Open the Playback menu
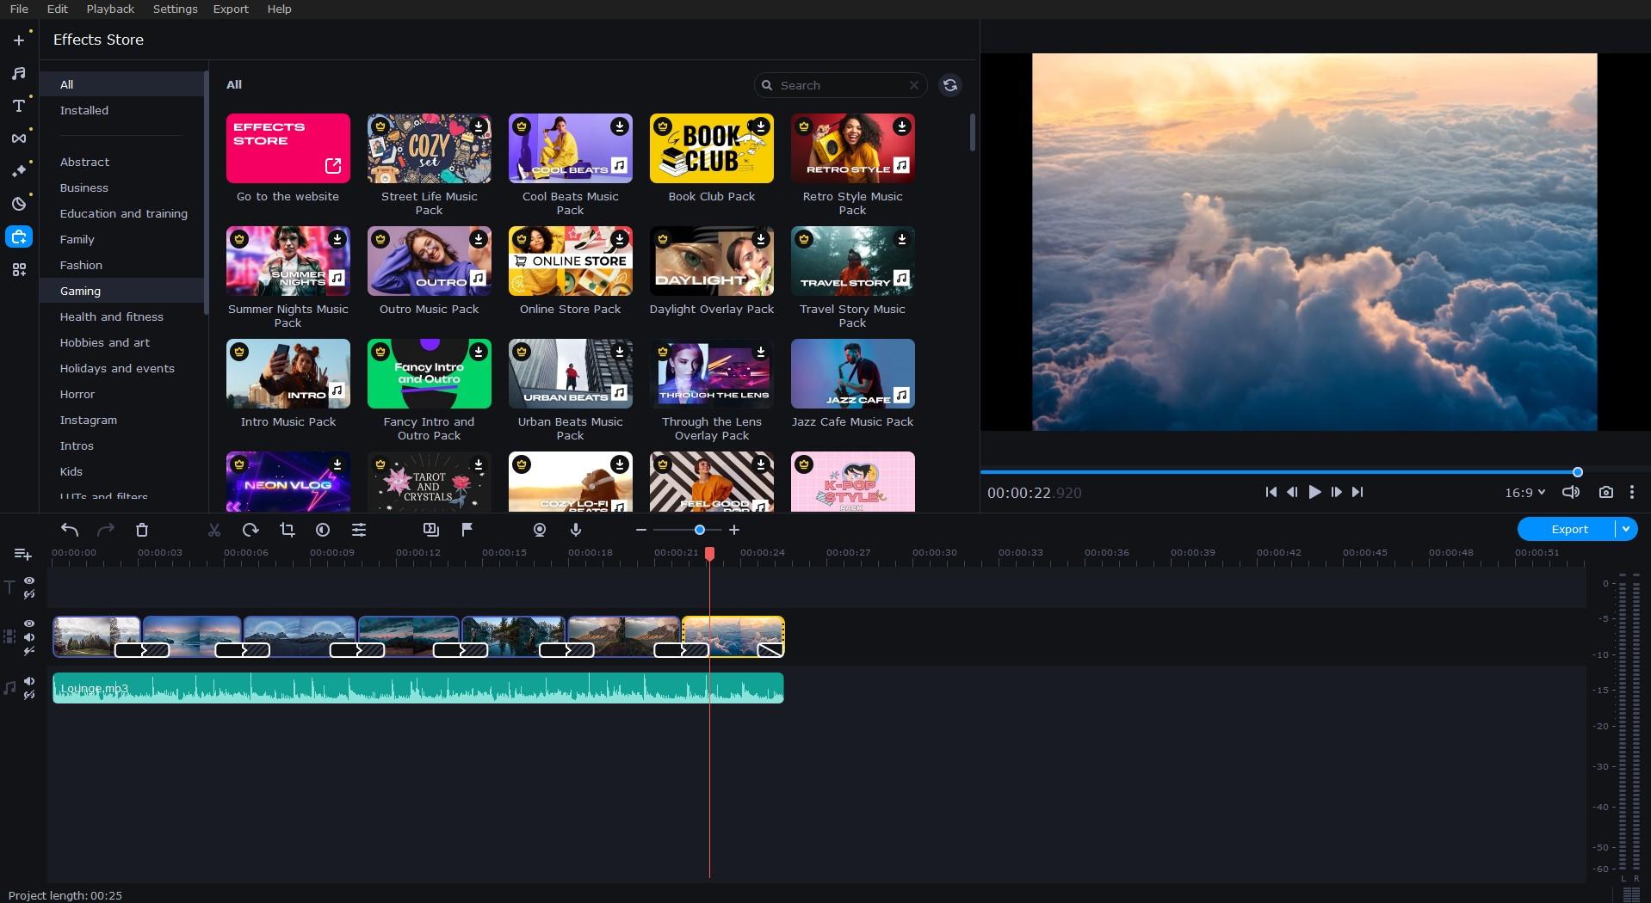1651x903 pixels. [x=110, y=9]
